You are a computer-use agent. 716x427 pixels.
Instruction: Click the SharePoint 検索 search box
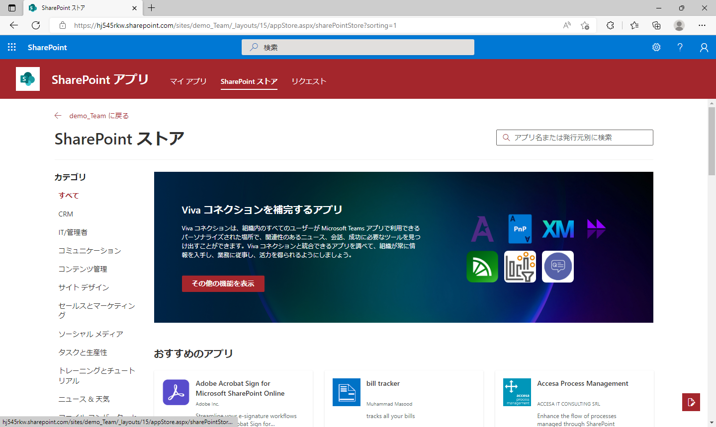pyautogui.click(x=358, y=47)
